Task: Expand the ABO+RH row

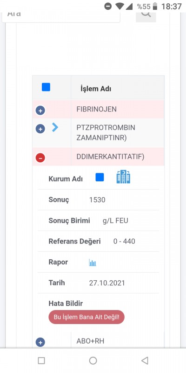Action: point(40,342)
